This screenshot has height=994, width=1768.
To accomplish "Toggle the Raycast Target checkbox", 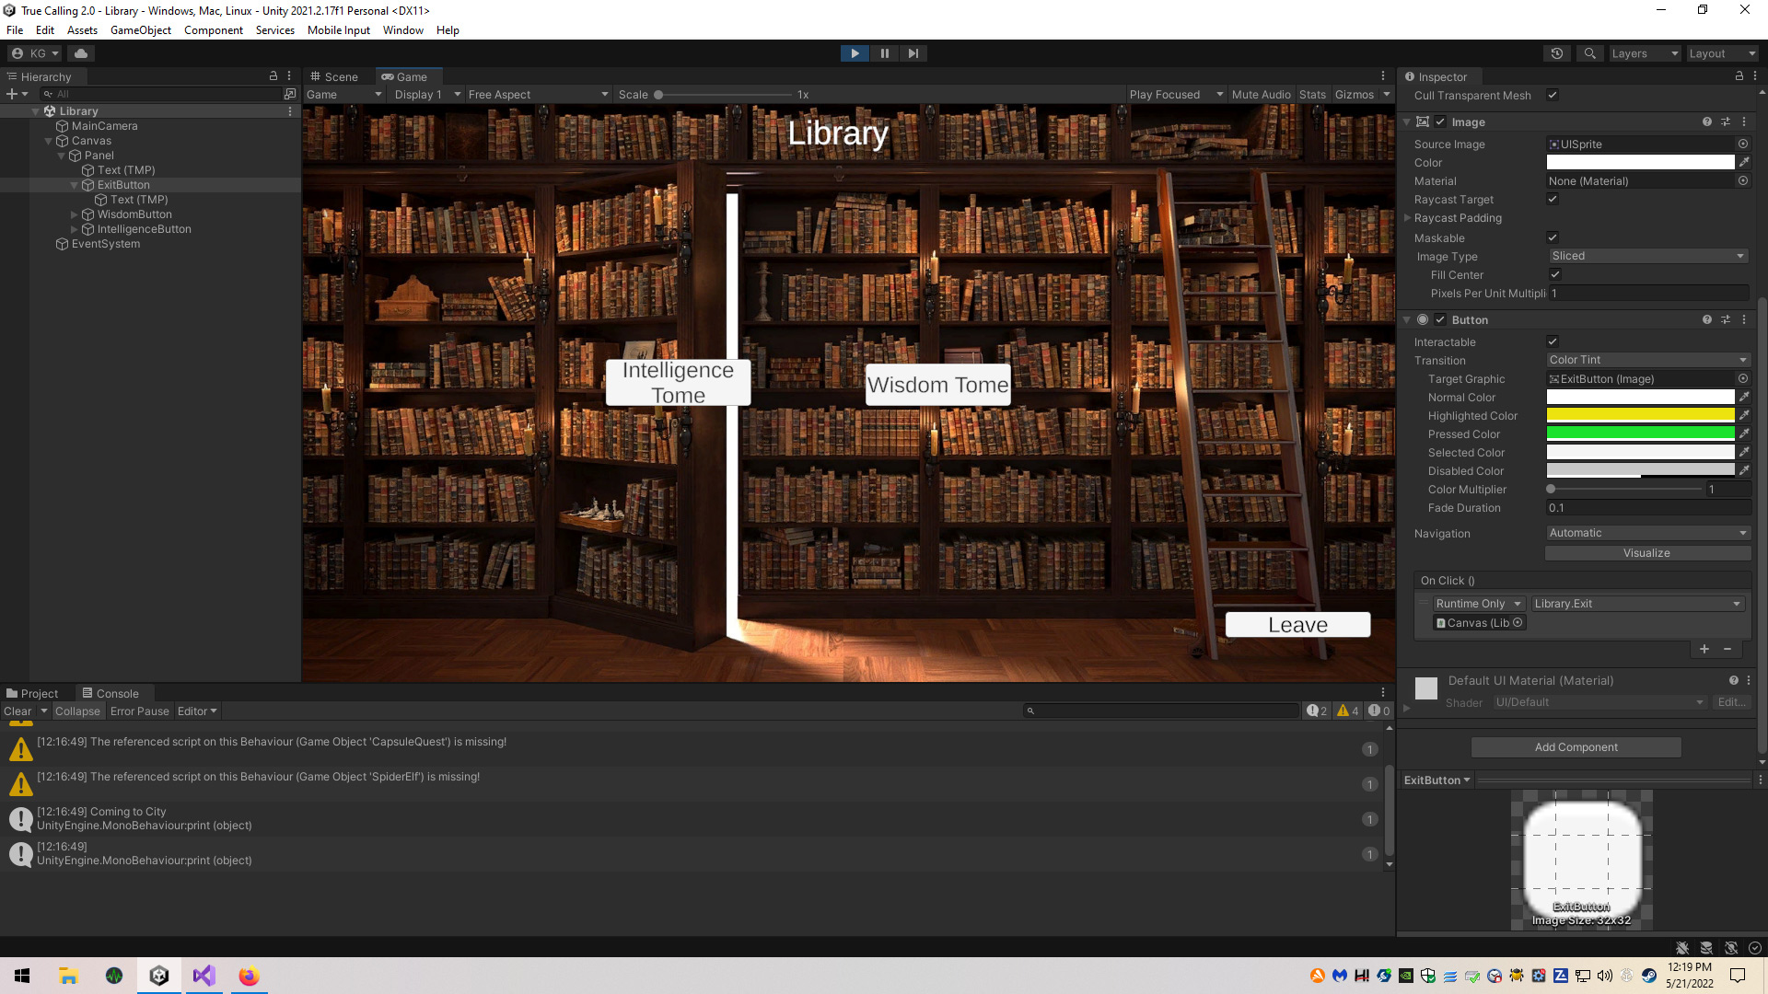I will click(x=1553, y=200).
